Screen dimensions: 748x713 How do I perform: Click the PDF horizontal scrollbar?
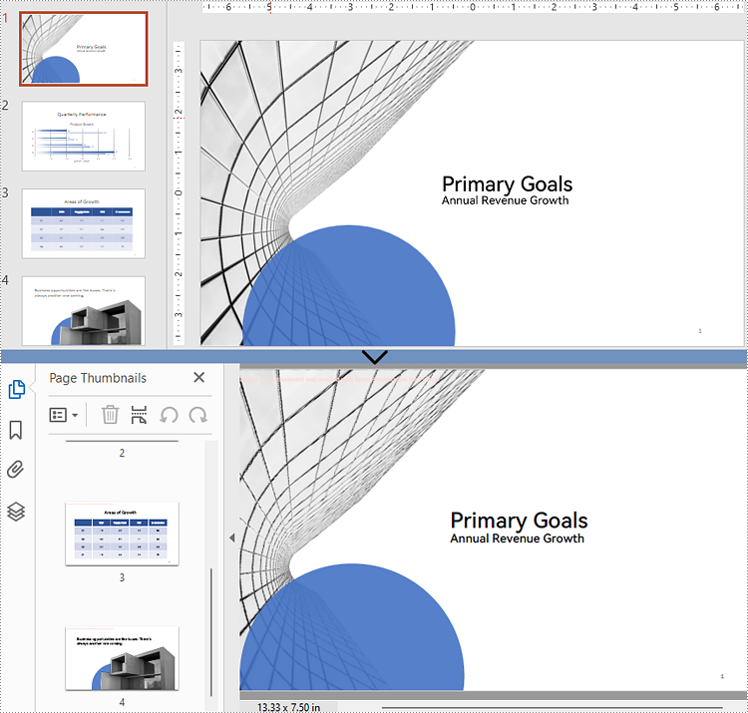coord(553,707)
